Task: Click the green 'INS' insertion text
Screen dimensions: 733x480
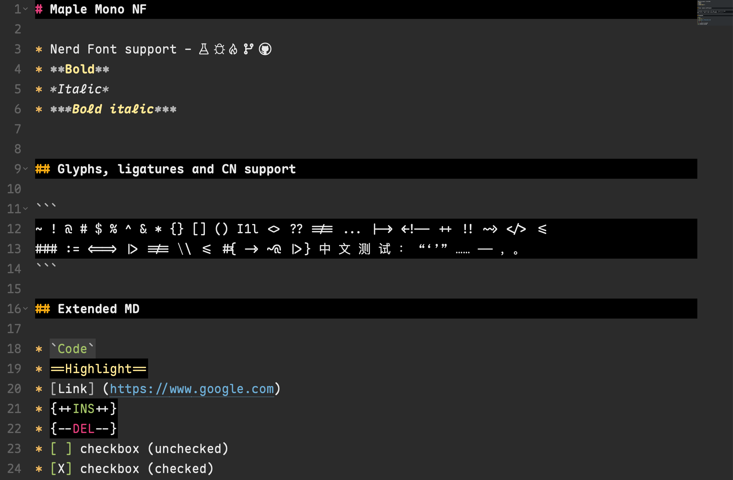Action: pyautogui.click(x=84, y=409)
